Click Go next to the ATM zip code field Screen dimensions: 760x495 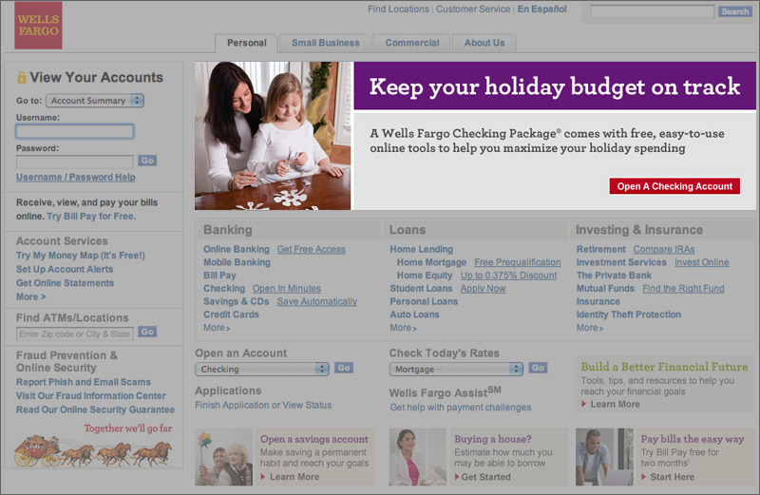(x=147, y=332)
